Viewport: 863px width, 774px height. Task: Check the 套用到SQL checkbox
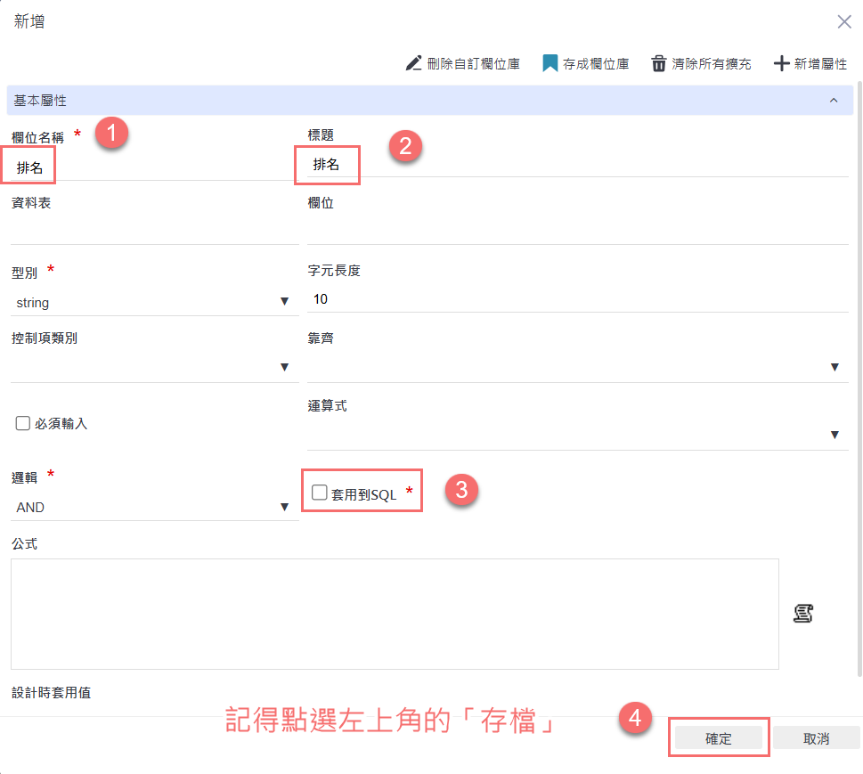tap(320, 493)
